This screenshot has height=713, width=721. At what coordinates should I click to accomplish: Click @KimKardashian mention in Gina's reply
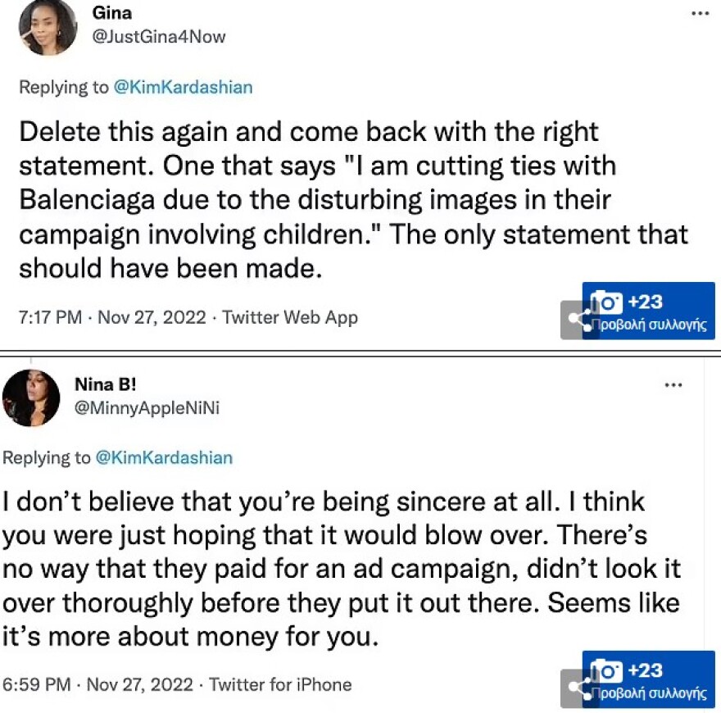point(183,88)
